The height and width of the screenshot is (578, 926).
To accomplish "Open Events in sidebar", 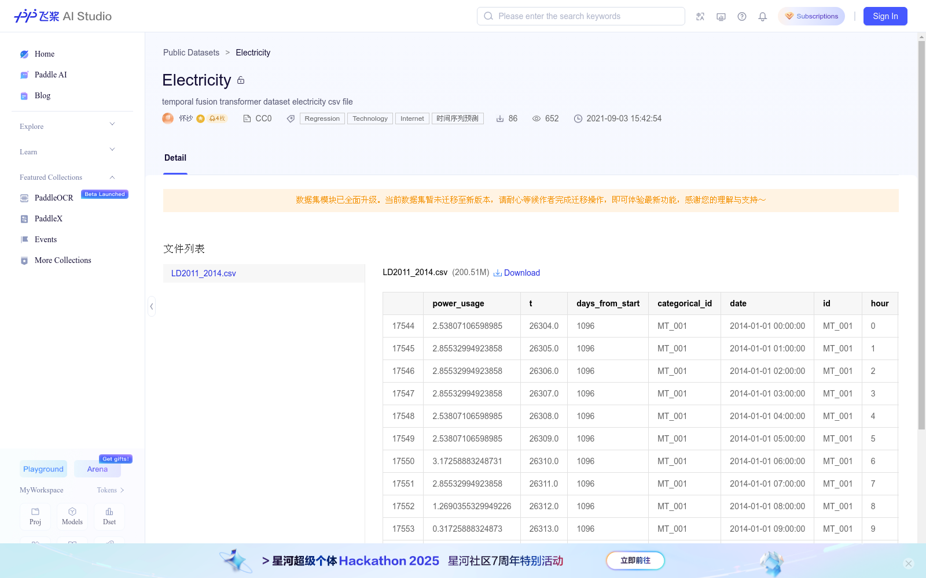I will tap(46, 239).
